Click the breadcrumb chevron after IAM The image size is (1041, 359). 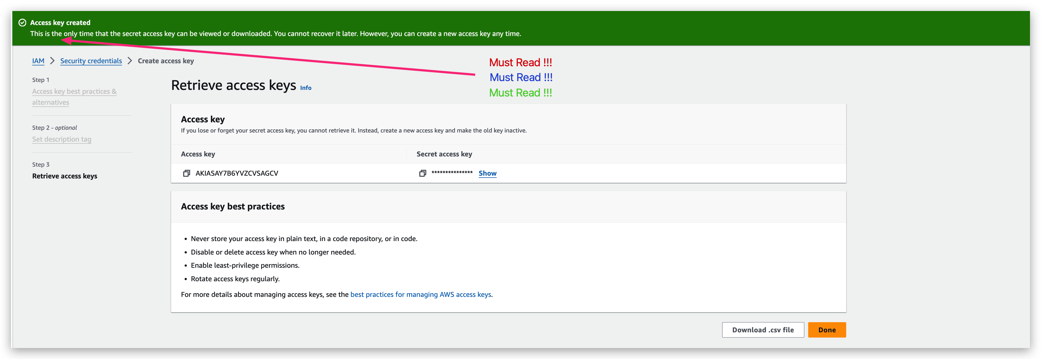click(52, 60)
